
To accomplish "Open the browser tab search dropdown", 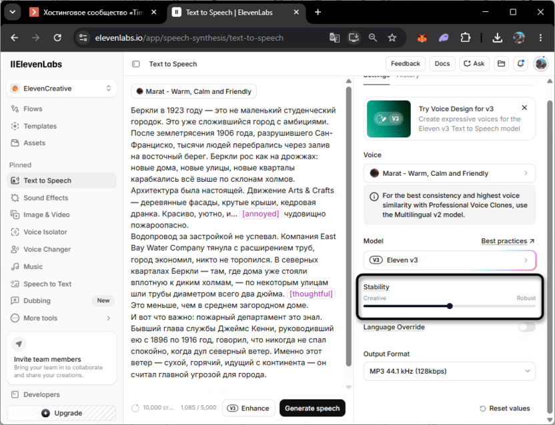I will click(13, 13).
